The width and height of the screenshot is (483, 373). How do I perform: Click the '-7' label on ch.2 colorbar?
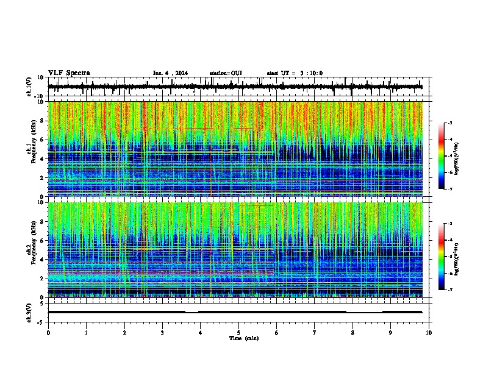point(450,290)
